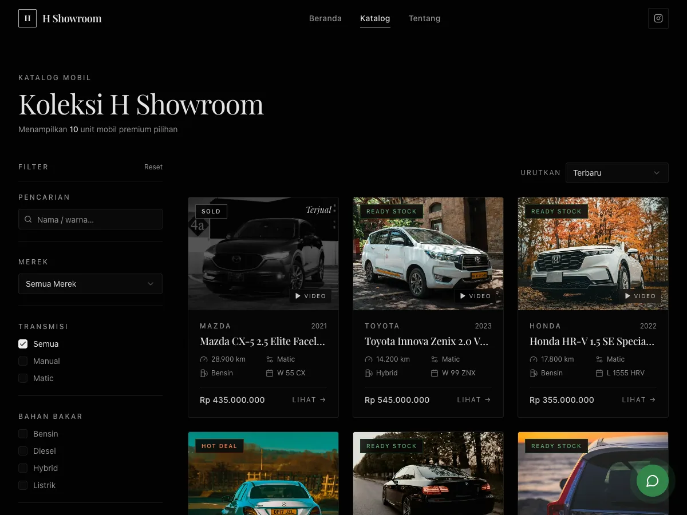Play the Mazda CX-5 video badge
Viewport: 687px width, 515px height.
click(x=310, y=296)
